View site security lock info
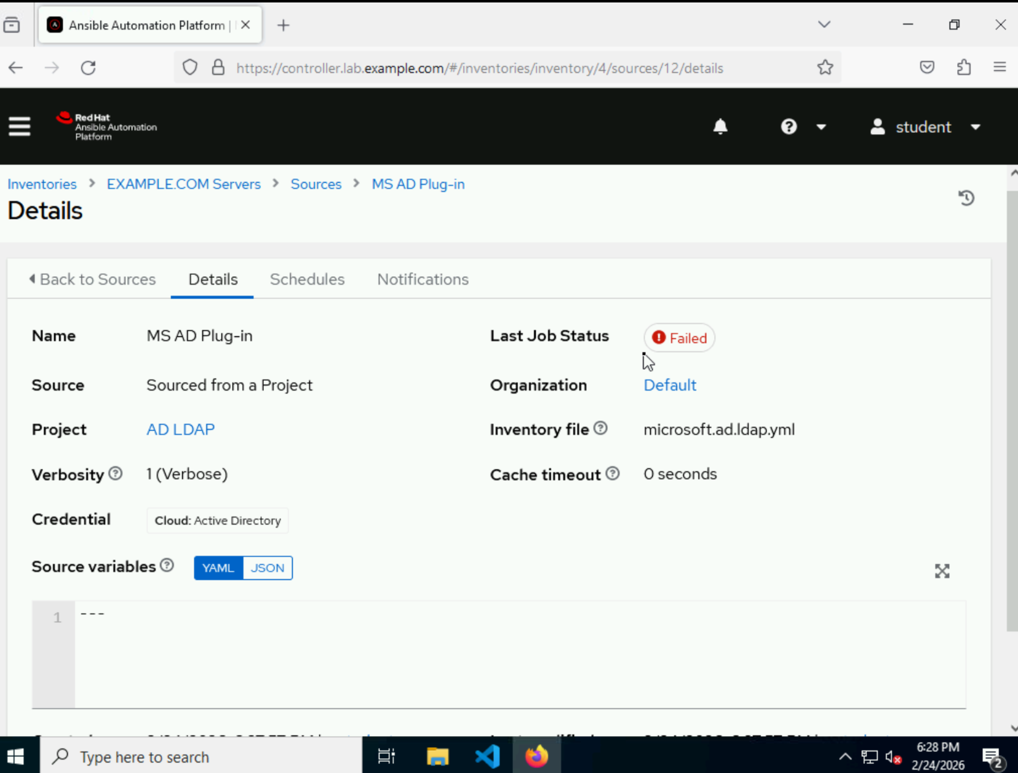The image size is (1018, 773). click(218, 68)
